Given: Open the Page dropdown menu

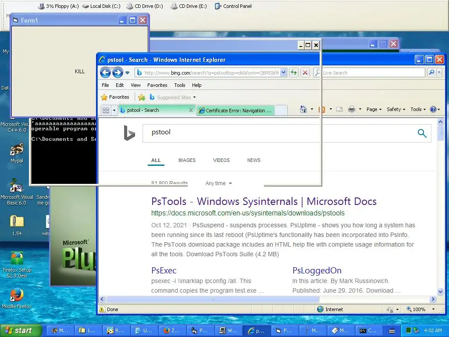Looking at the screenshot, I should point(374,109).
